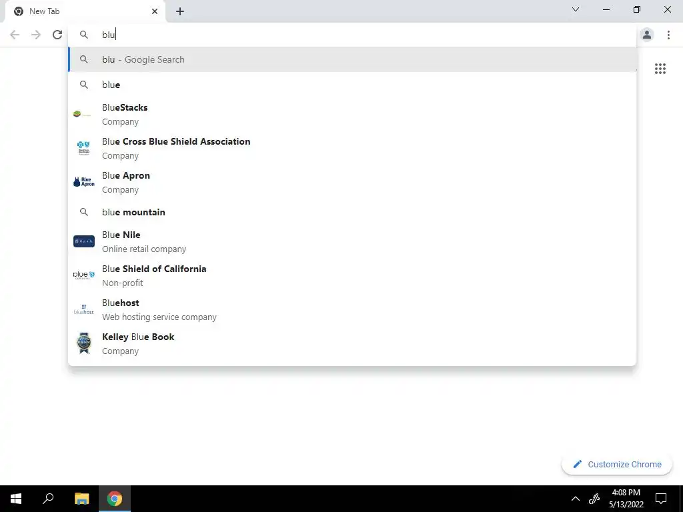Click the Kelley Blue Book badge icon
This screenshot has height=512, width=683.
coord(84,343)
